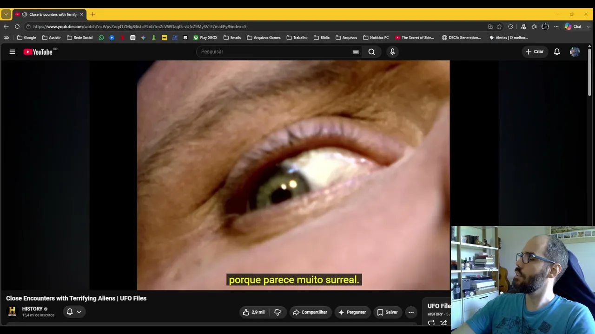This screenshot has height=334, width=595.
Task: Go to the YouTube home logo
Action: click(x=38, y=52)
